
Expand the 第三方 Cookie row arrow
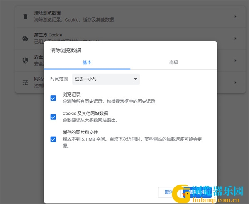click(x=235, y=39)
